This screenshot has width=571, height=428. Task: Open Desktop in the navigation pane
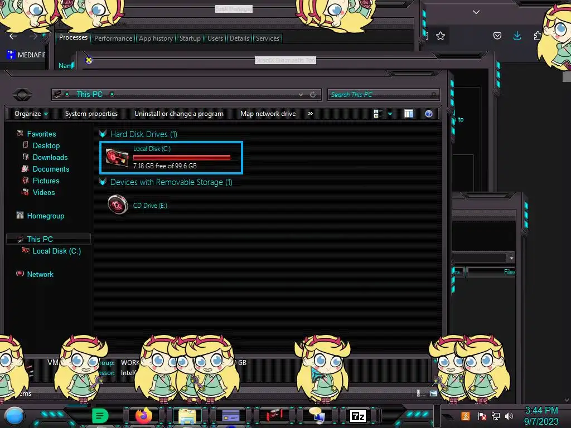click(46, 145)
